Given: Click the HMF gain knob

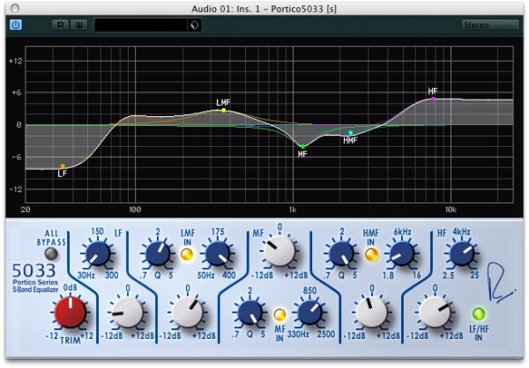Looking at the screenshot, I should pos(372,312).
